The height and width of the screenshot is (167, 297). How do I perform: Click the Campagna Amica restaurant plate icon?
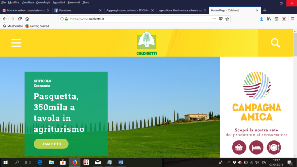click(x=274, y=148)
